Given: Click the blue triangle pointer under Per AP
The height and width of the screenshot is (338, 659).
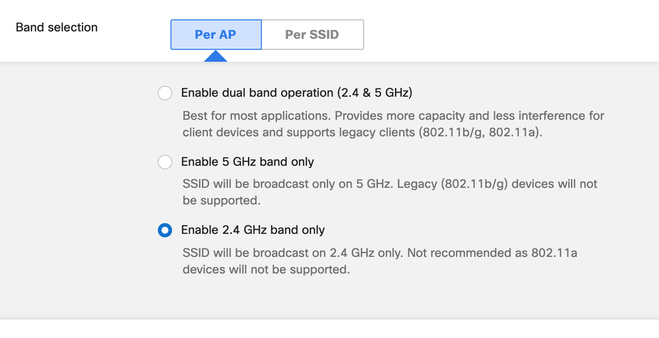Looking at the screenshot, I should (216, 57).
